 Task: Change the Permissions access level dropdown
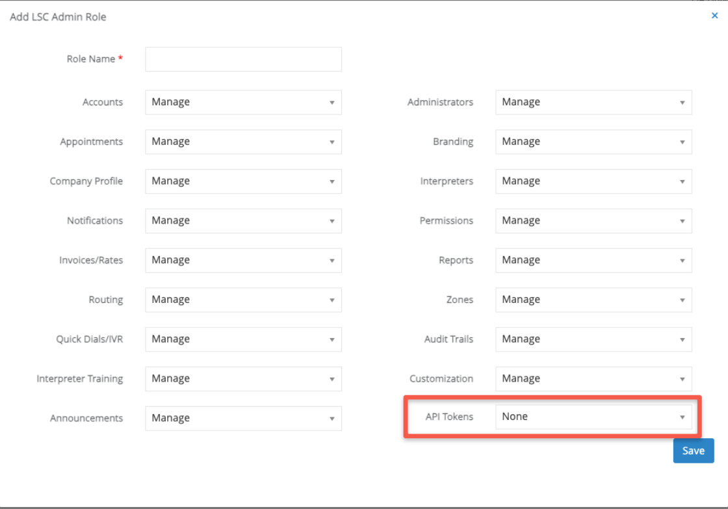[x=593, y=221]
